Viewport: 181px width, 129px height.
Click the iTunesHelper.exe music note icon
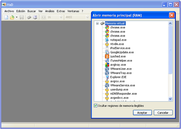(x=107, y=61)
